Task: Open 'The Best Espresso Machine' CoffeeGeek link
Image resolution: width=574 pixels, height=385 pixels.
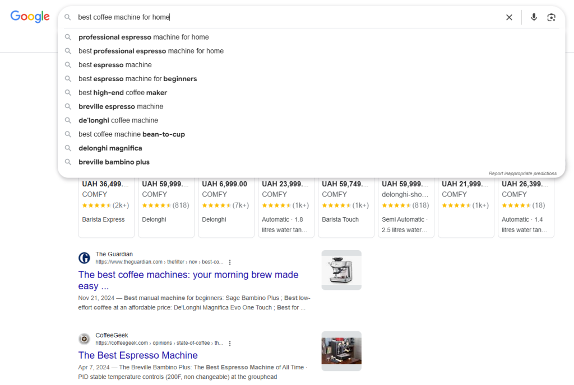Action: coord(138,355)
